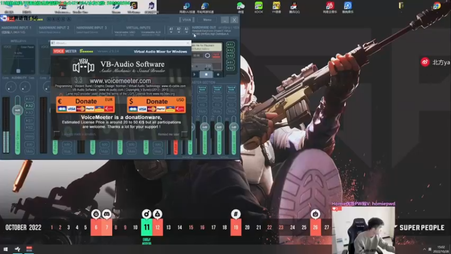451x254 pixels.
Task: Route cassette playback to B1 bus
Action: point(230,62)
